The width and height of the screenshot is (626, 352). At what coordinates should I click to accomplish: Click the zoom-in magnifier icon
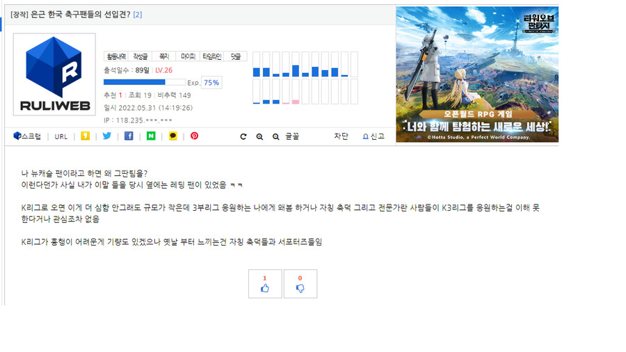point(259,136)
